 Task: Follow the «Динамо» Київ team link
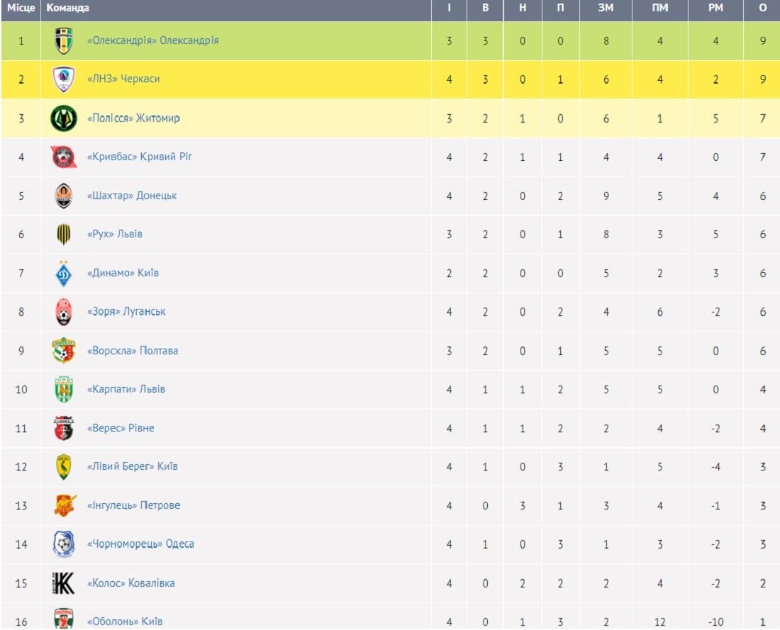[123, 273]
